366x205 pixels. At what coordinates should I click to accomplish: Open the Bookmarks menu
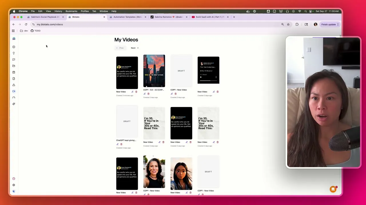click(x=71, y=11)
